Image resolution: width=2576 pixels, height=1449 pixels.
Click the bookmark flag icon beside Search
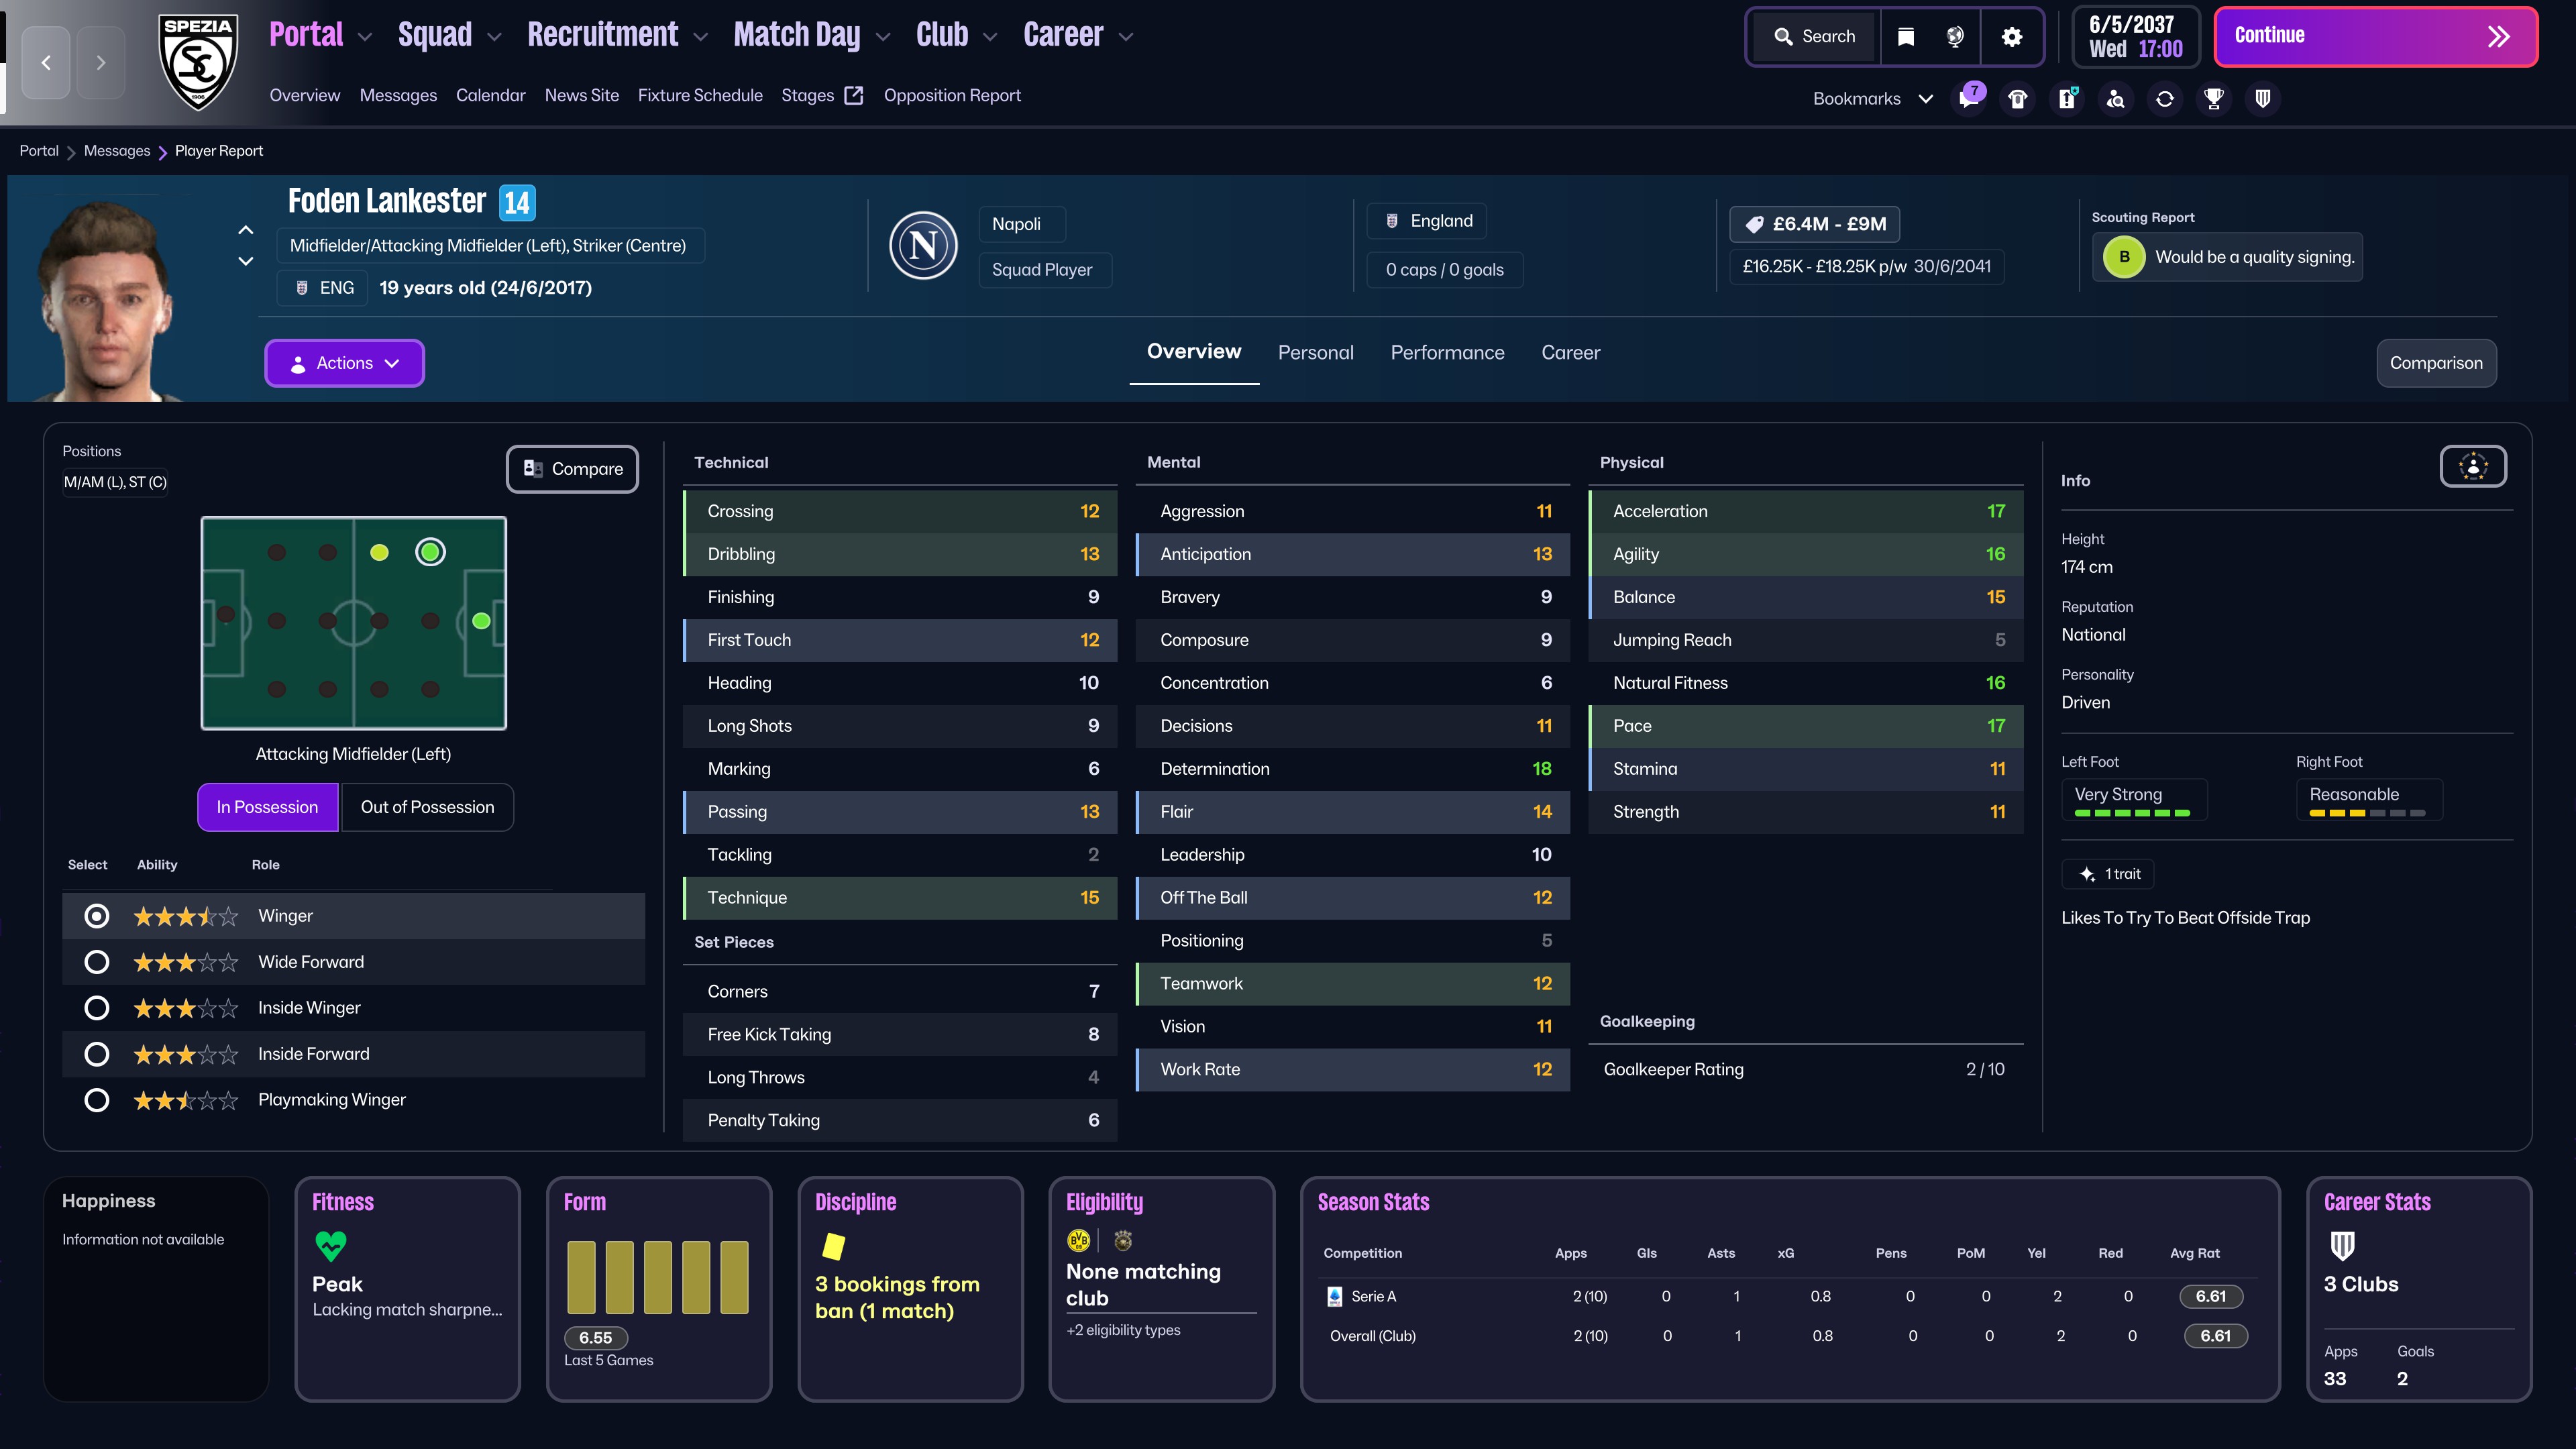[1906, 37]
